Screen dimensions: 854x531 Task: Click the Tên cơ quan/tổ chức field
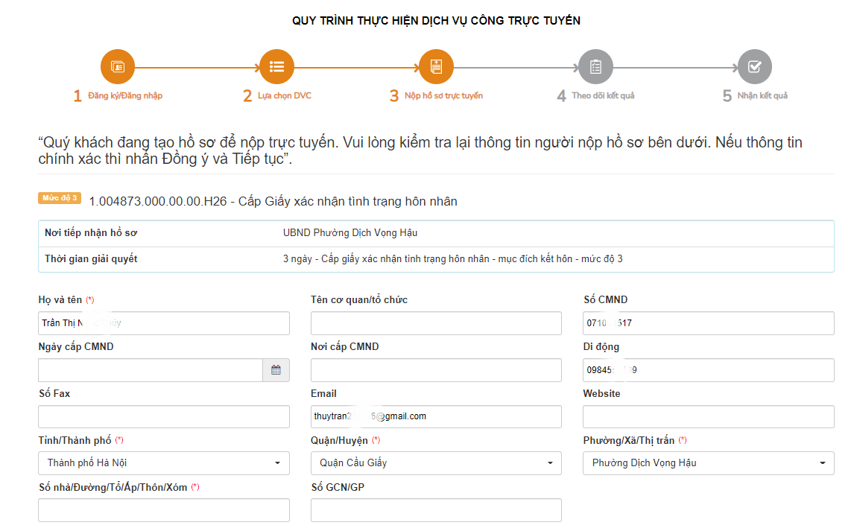pos(436,323)
